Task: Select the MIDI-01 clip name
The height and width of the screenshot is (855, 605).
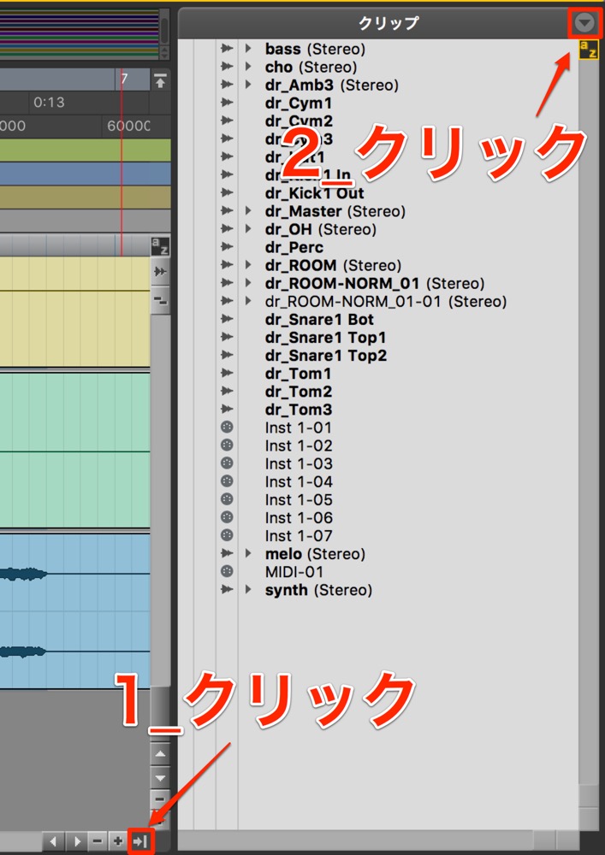Action: 294,571
